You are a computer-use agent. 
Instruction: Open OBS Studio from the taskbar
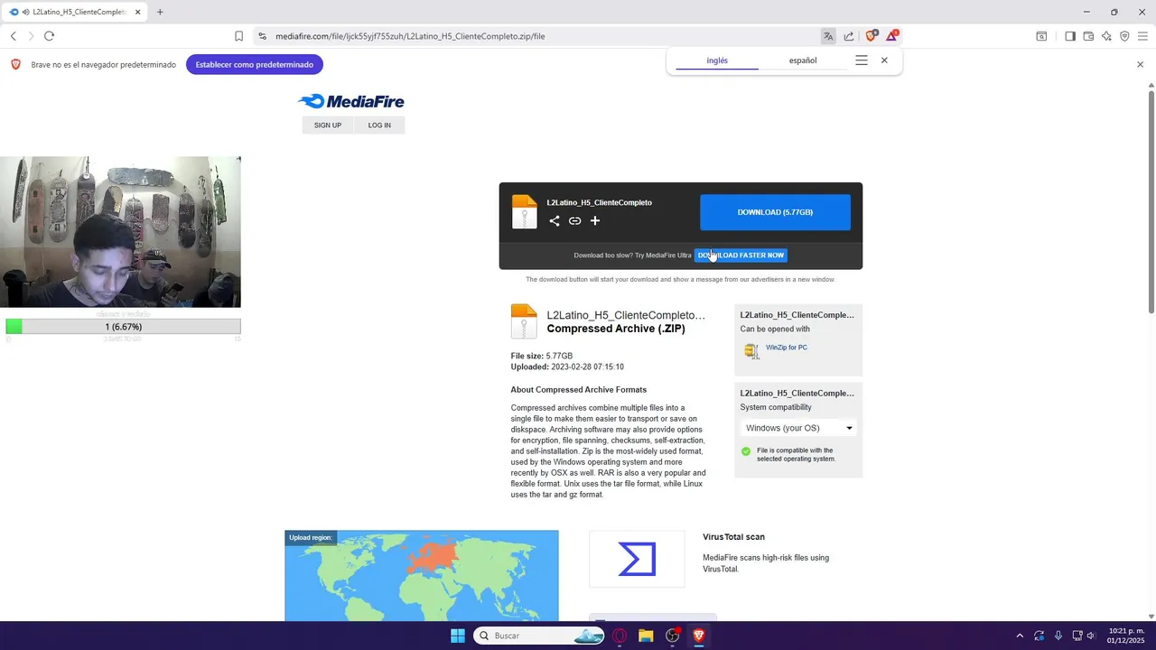tap(672, 636)
